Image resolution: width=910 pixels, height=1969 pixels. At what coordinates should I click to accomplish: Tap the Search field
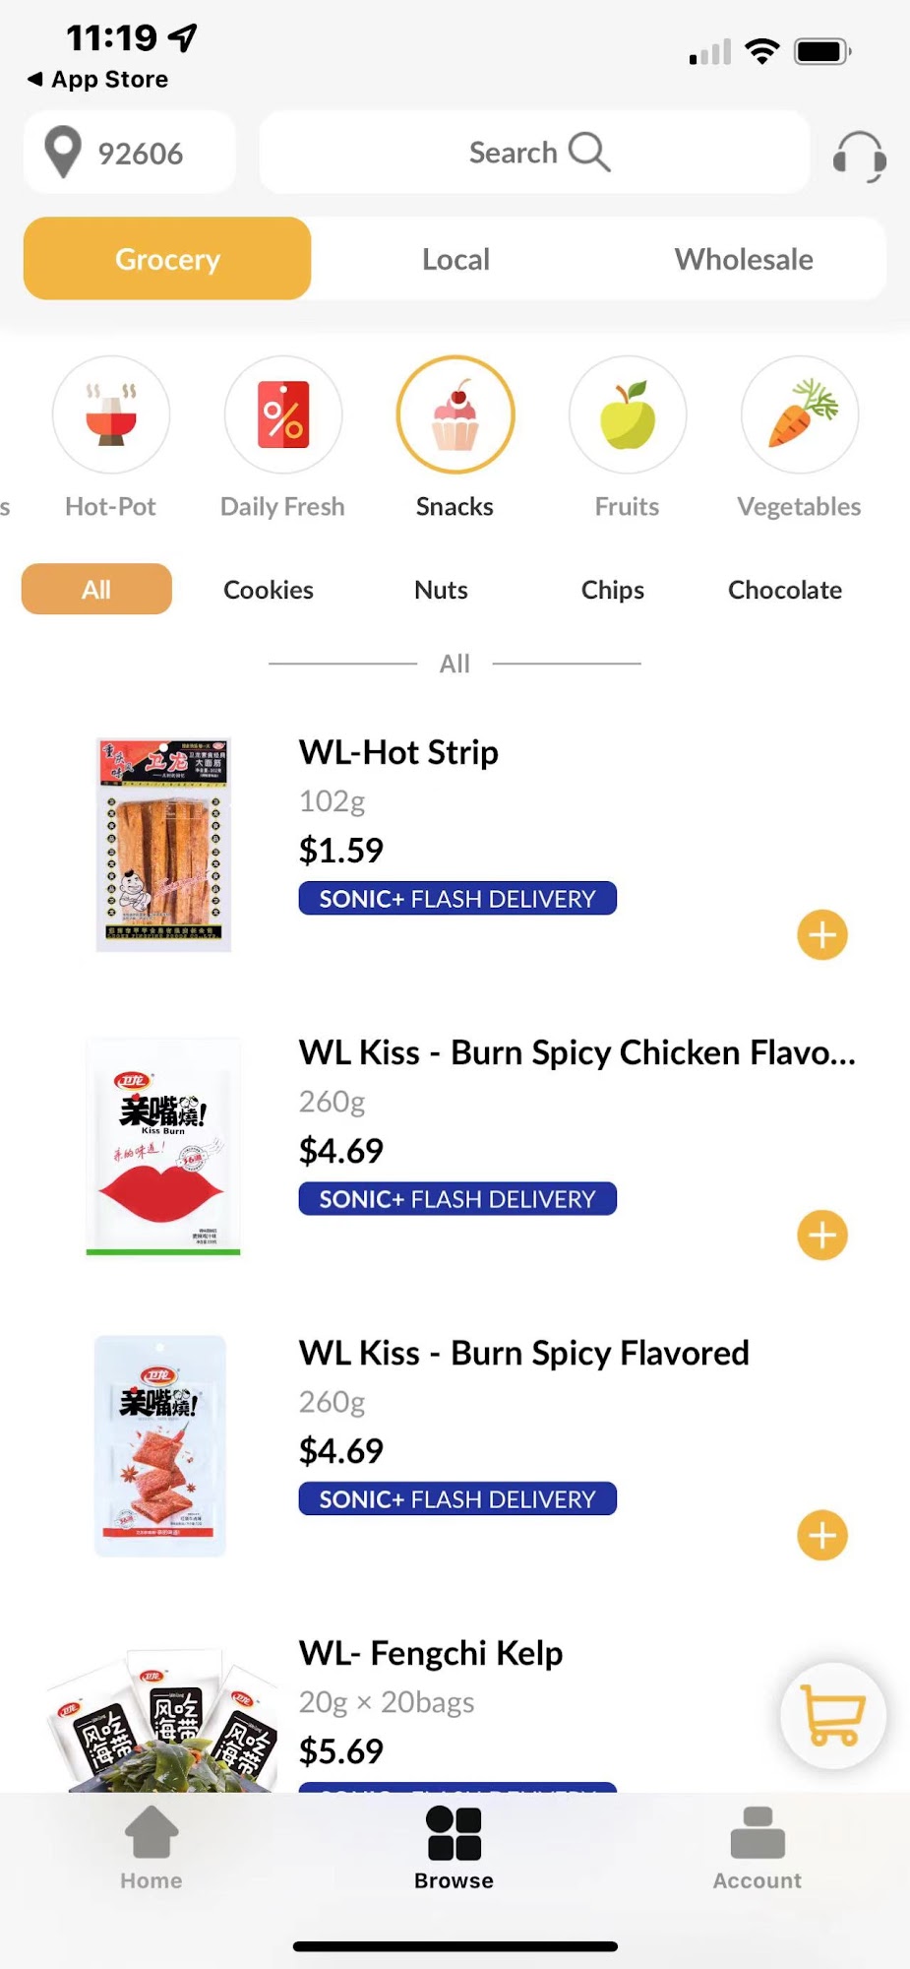535,153
